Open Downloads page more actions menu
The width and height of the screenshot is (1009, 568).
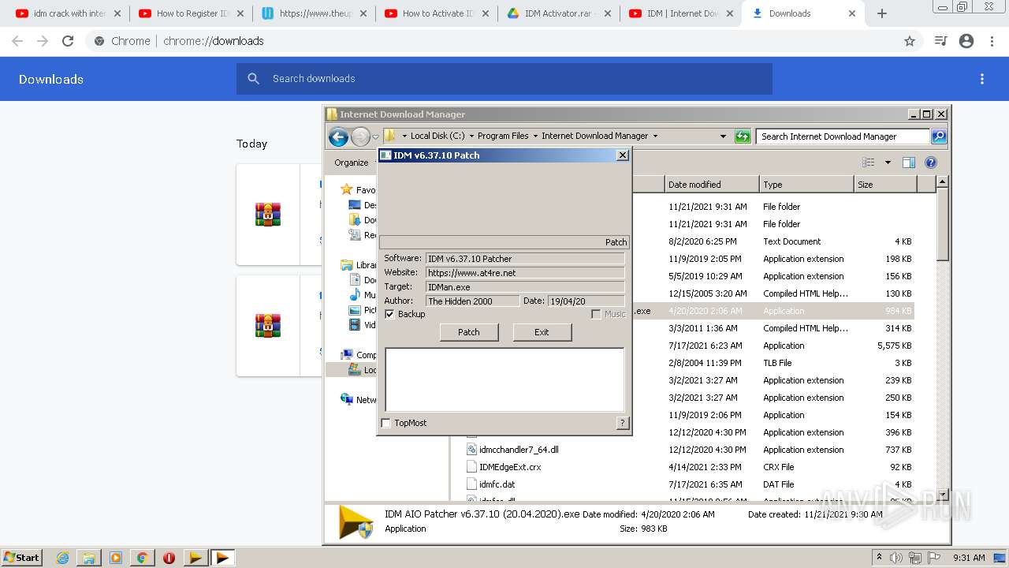point(982,79)
